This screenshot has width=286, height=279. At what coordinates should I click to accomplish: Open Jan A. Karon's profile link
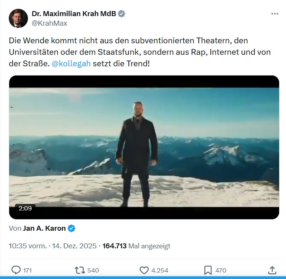coord(44,228)
